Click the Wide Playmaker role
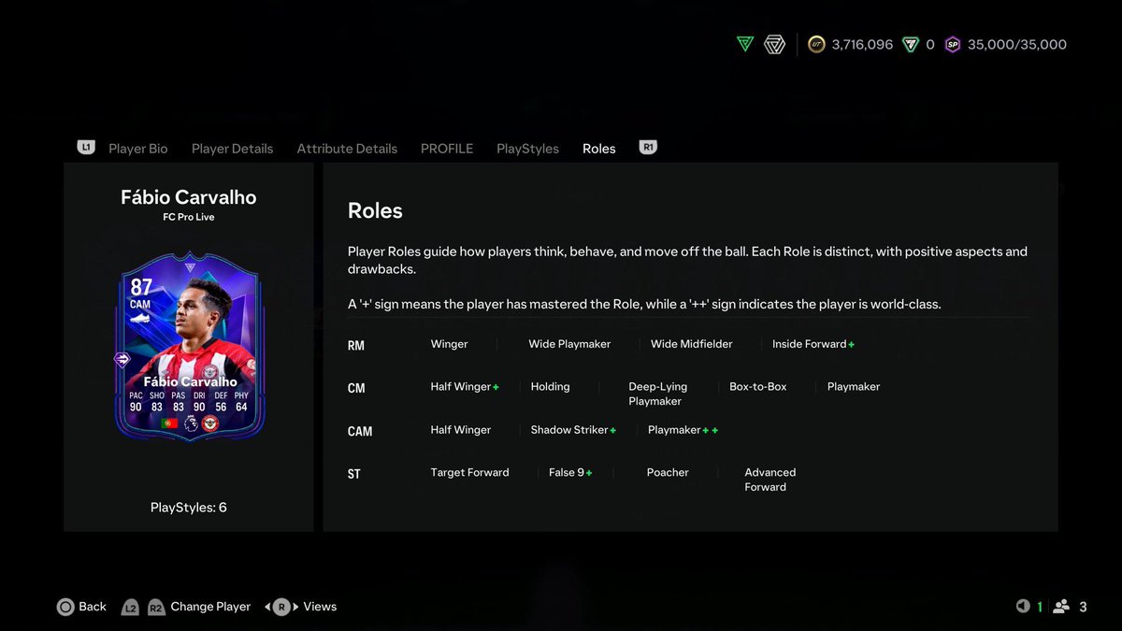The height and width of the screenshot is (631, 1122). point(569,344)
